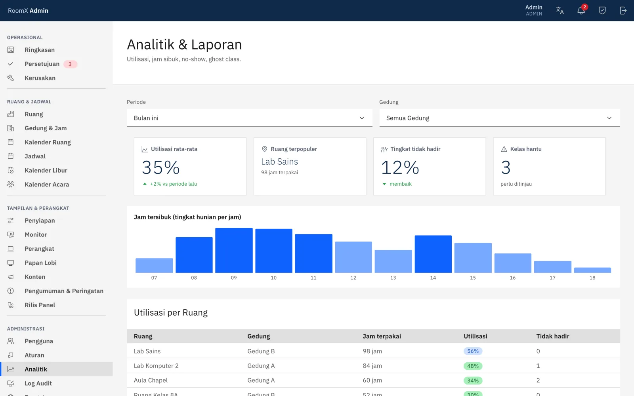Click the 48% utilisasi badge
Screen dimensions: 634x396
pyautogui.click(x=473, y=366)
